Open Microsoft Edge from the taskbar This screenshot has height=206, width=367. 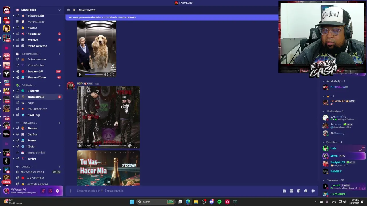pyautogui.click(x=188, y=202)
